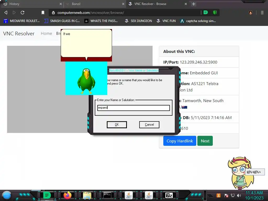Select the VNC Resolver - Browse tab
Screen dimensions: 268x201
[x=157, y=4]
